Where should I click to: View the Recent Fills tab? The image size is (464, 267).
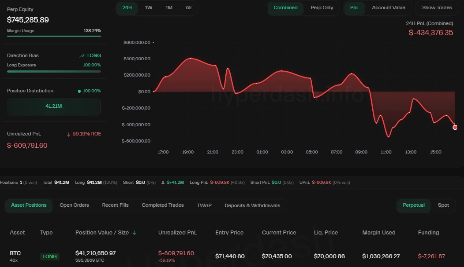tap(115, 205)
